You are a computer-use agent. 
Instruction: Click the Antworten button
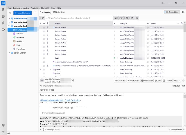point(120,81)
